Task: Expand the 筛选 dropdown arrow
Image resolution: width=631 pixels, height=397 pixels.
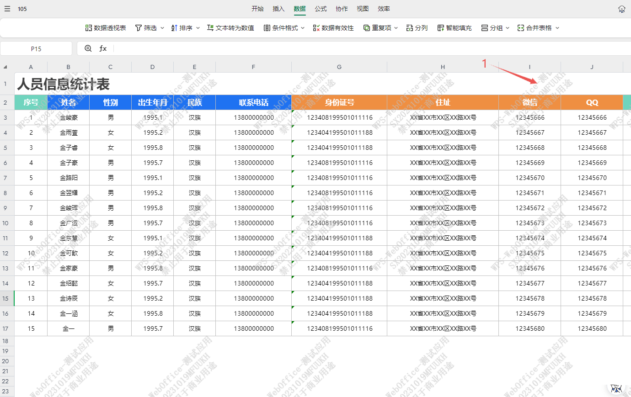Action: (x=162, y=28)
